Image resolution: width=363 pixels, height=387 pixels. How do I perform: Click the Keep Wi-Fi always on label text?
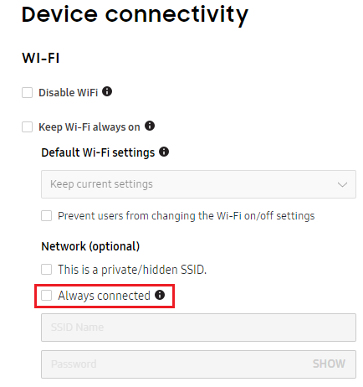point(89,127)
